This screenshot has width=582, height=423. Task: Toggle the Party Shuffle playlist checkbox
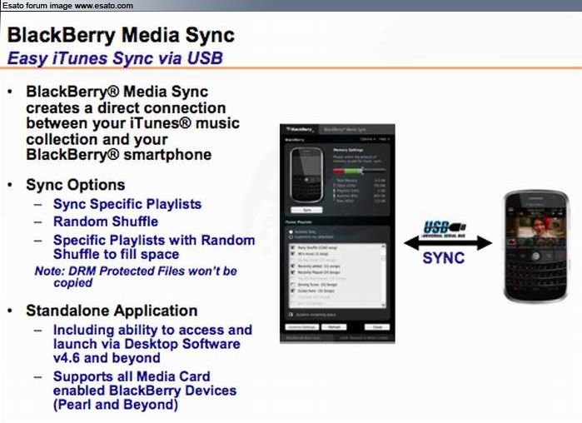(x=292, y=247)
